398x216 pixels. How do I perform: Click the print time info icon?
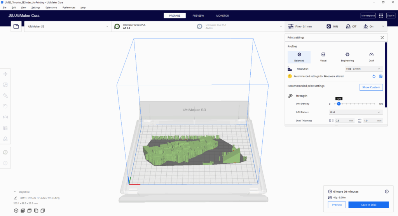coord(386,191)
